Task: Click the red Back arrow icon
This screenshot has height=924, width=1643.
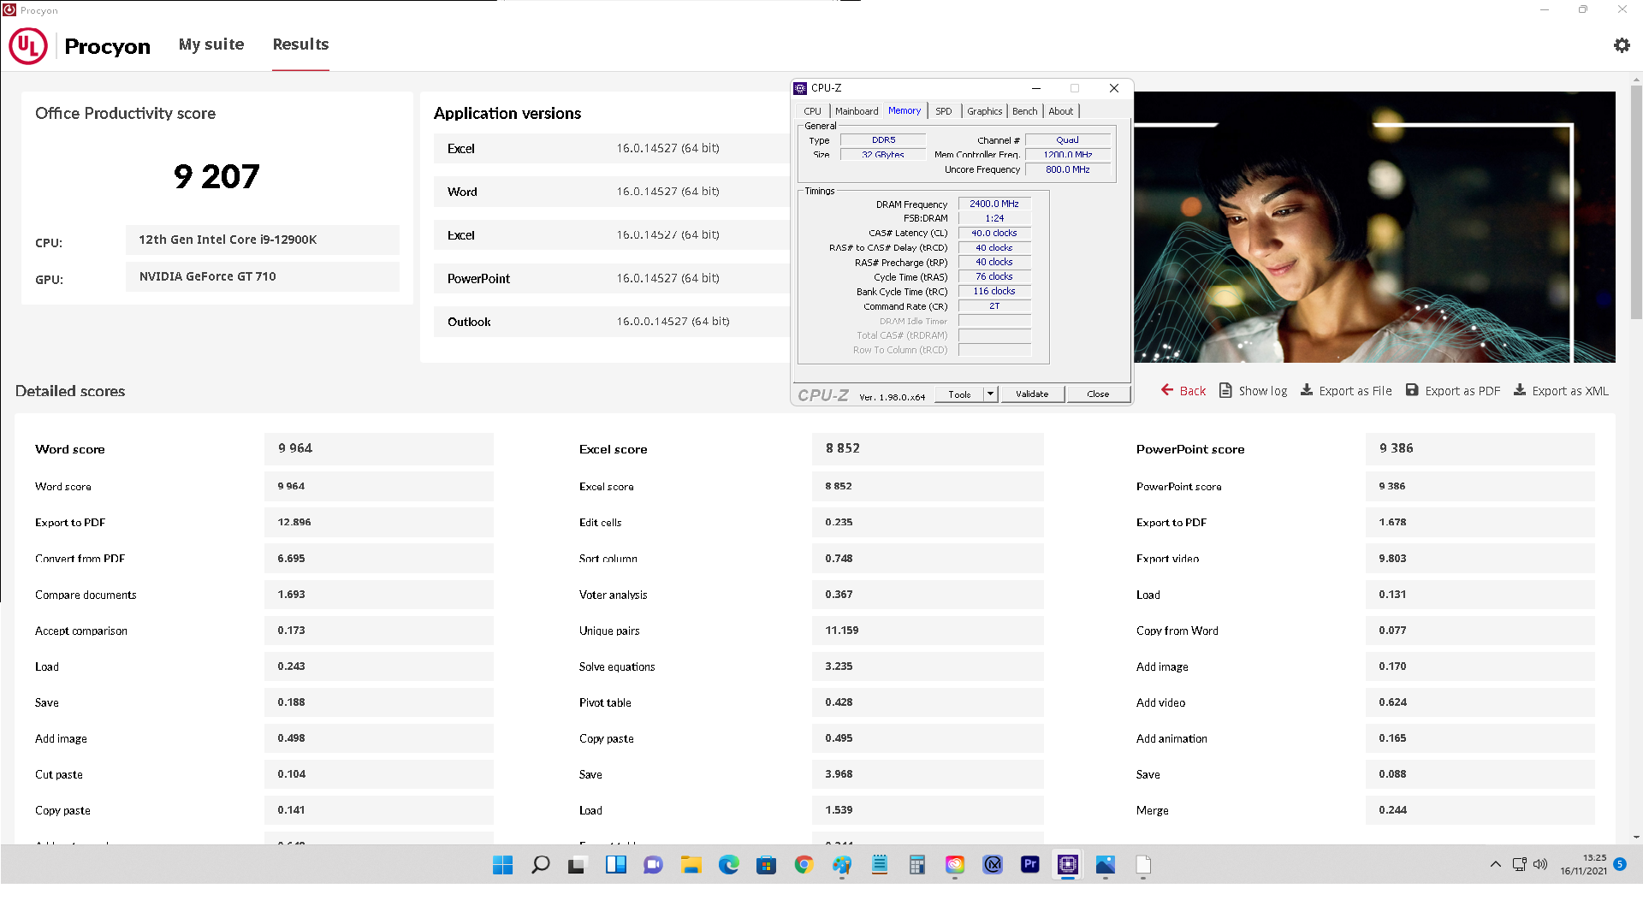Action: 1167,390
